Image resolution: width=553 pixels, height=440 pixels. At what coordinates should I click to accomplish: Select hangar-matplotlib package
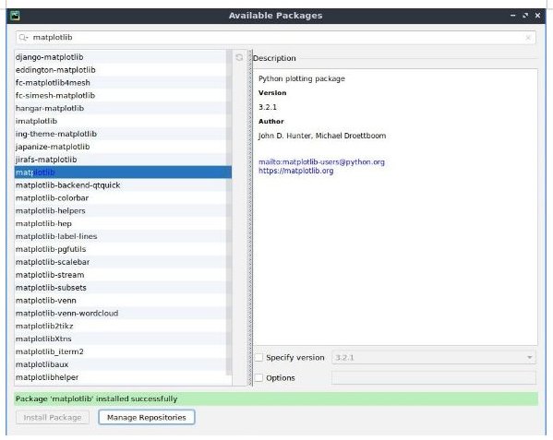click(123, 108)
